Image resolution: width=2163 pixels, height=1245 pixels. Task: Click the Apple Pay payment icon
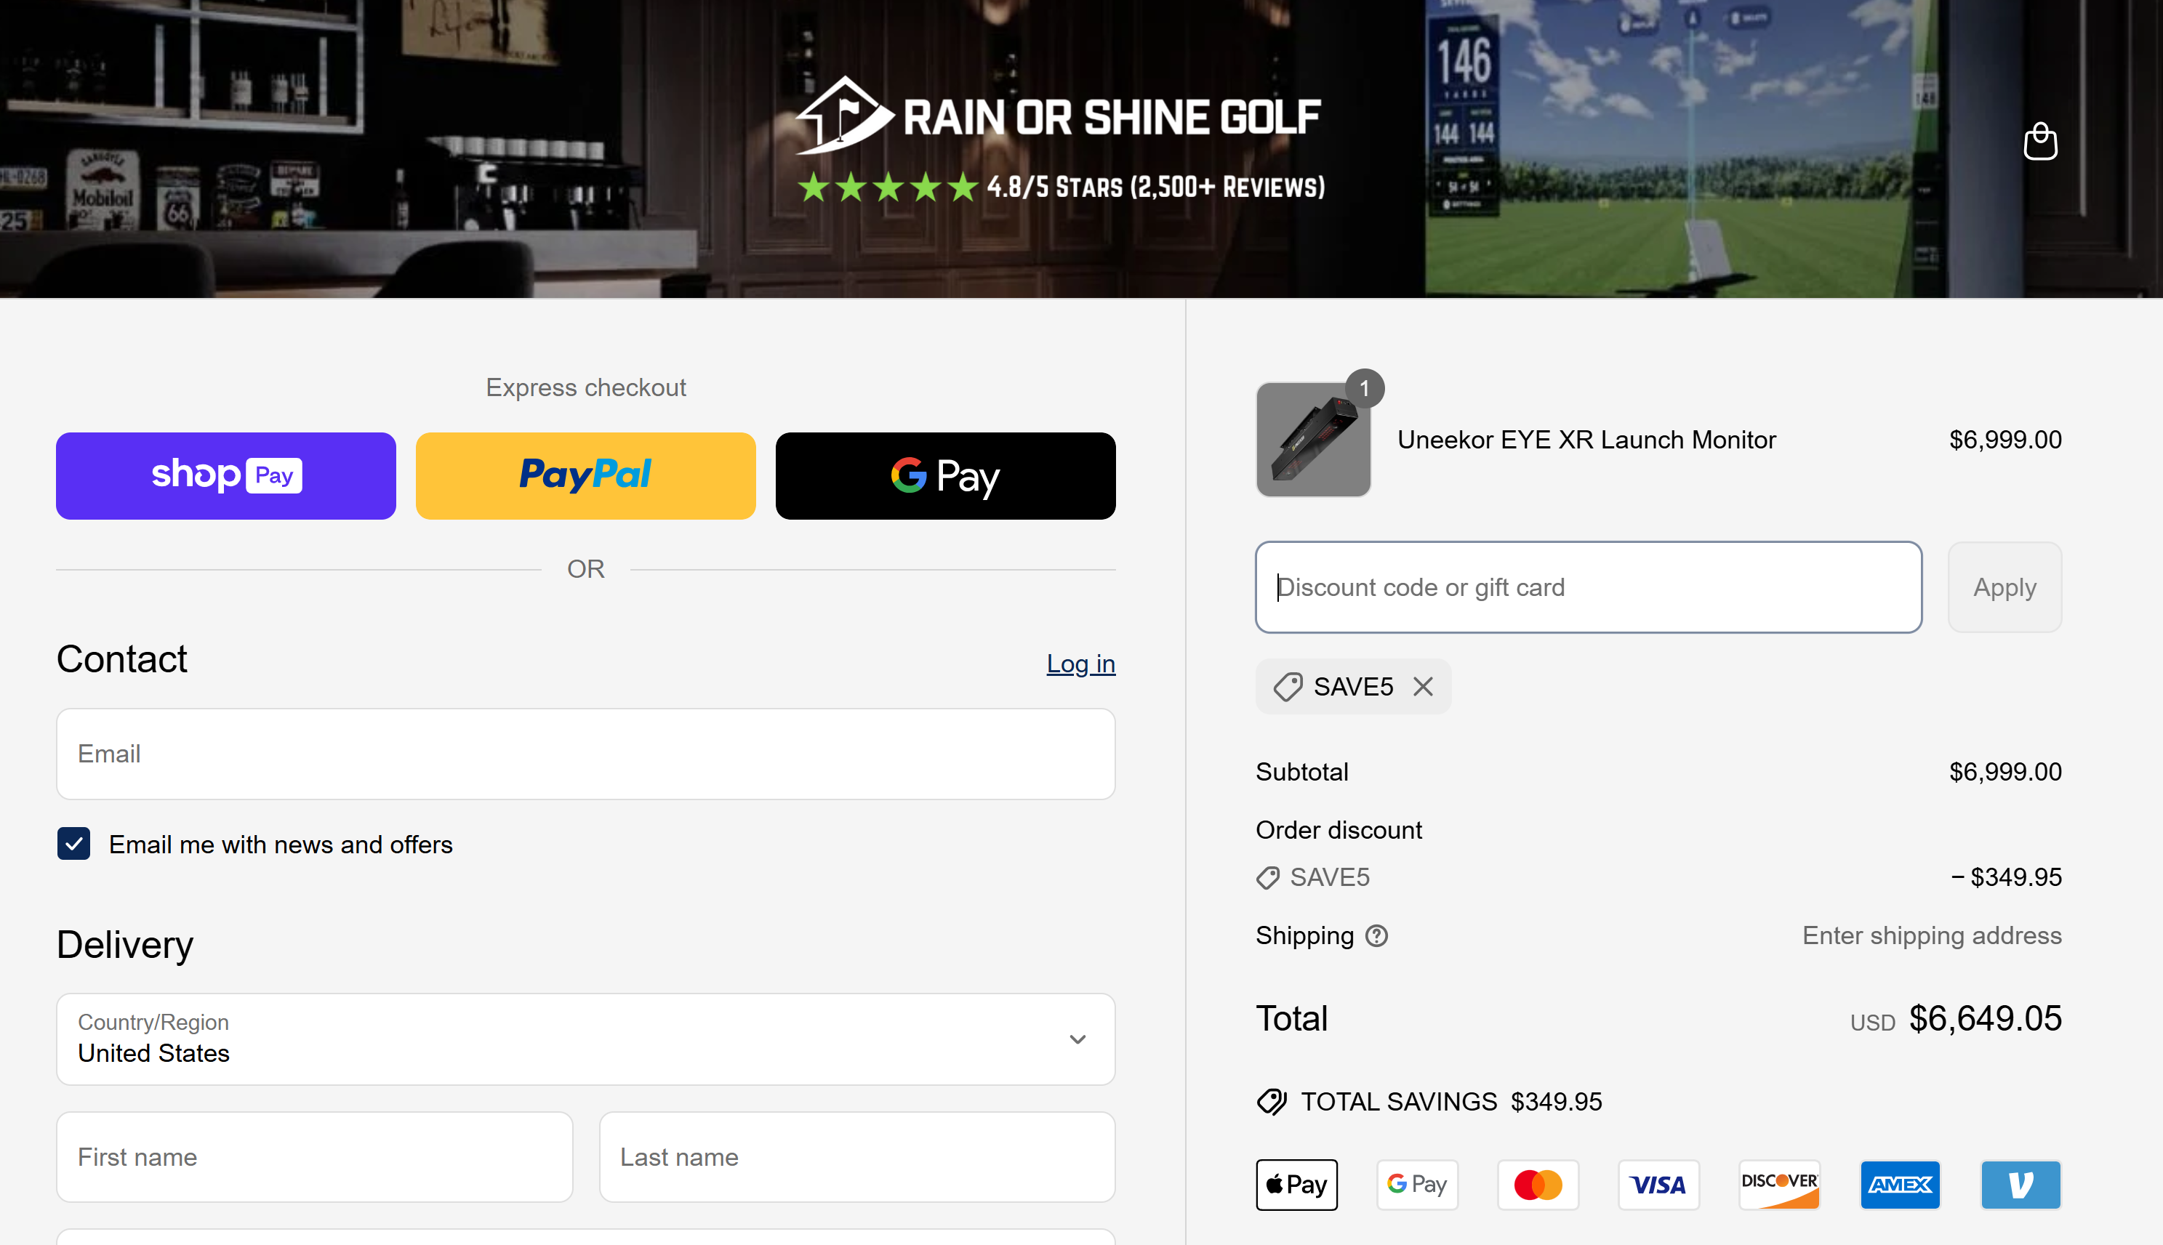point(1296,1184)
